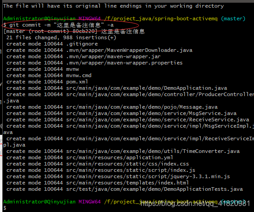The width and height of the screenshot is (254, 212).
Task: Click the bottom 'Administrator@Qinyujian' prompt text
Action: point(39,202)
